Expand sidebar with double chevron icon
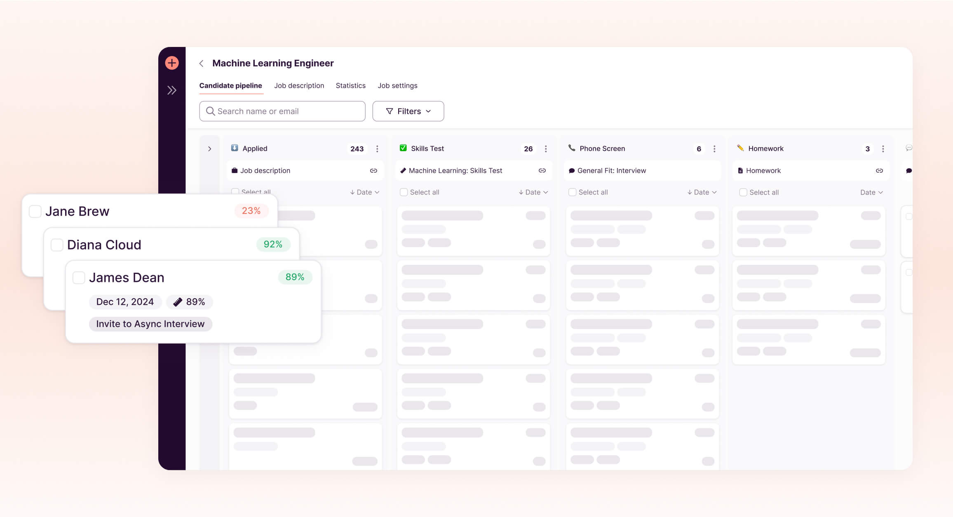The width and height of the screenshot is (953, 517). pyautogui.click(x=172, y=90)
